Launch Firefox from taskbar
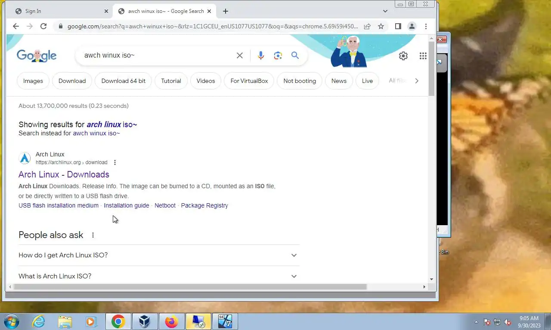Viewport: 551px width, 330px height. (x=171, y=321)
